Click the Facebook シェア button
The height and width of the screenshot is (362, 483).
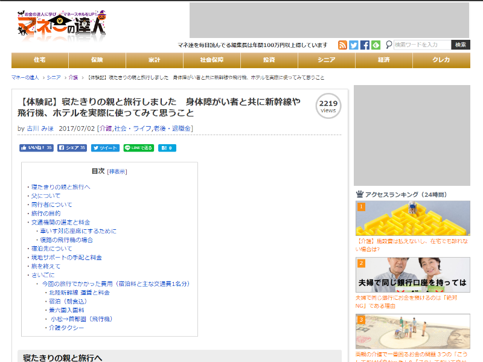[x=72, y=148]
